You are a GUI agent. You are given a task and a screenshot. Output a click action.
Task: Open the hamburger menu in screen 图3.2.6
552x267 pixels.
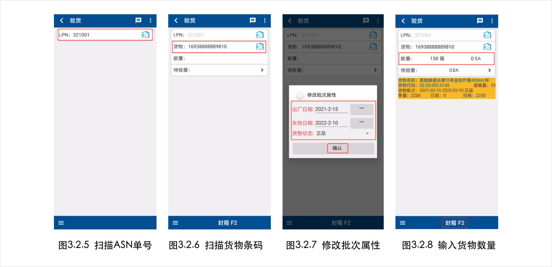coord(175,223)
